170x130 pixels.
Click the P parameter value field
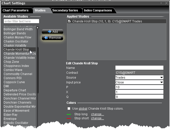pos(139,87)
